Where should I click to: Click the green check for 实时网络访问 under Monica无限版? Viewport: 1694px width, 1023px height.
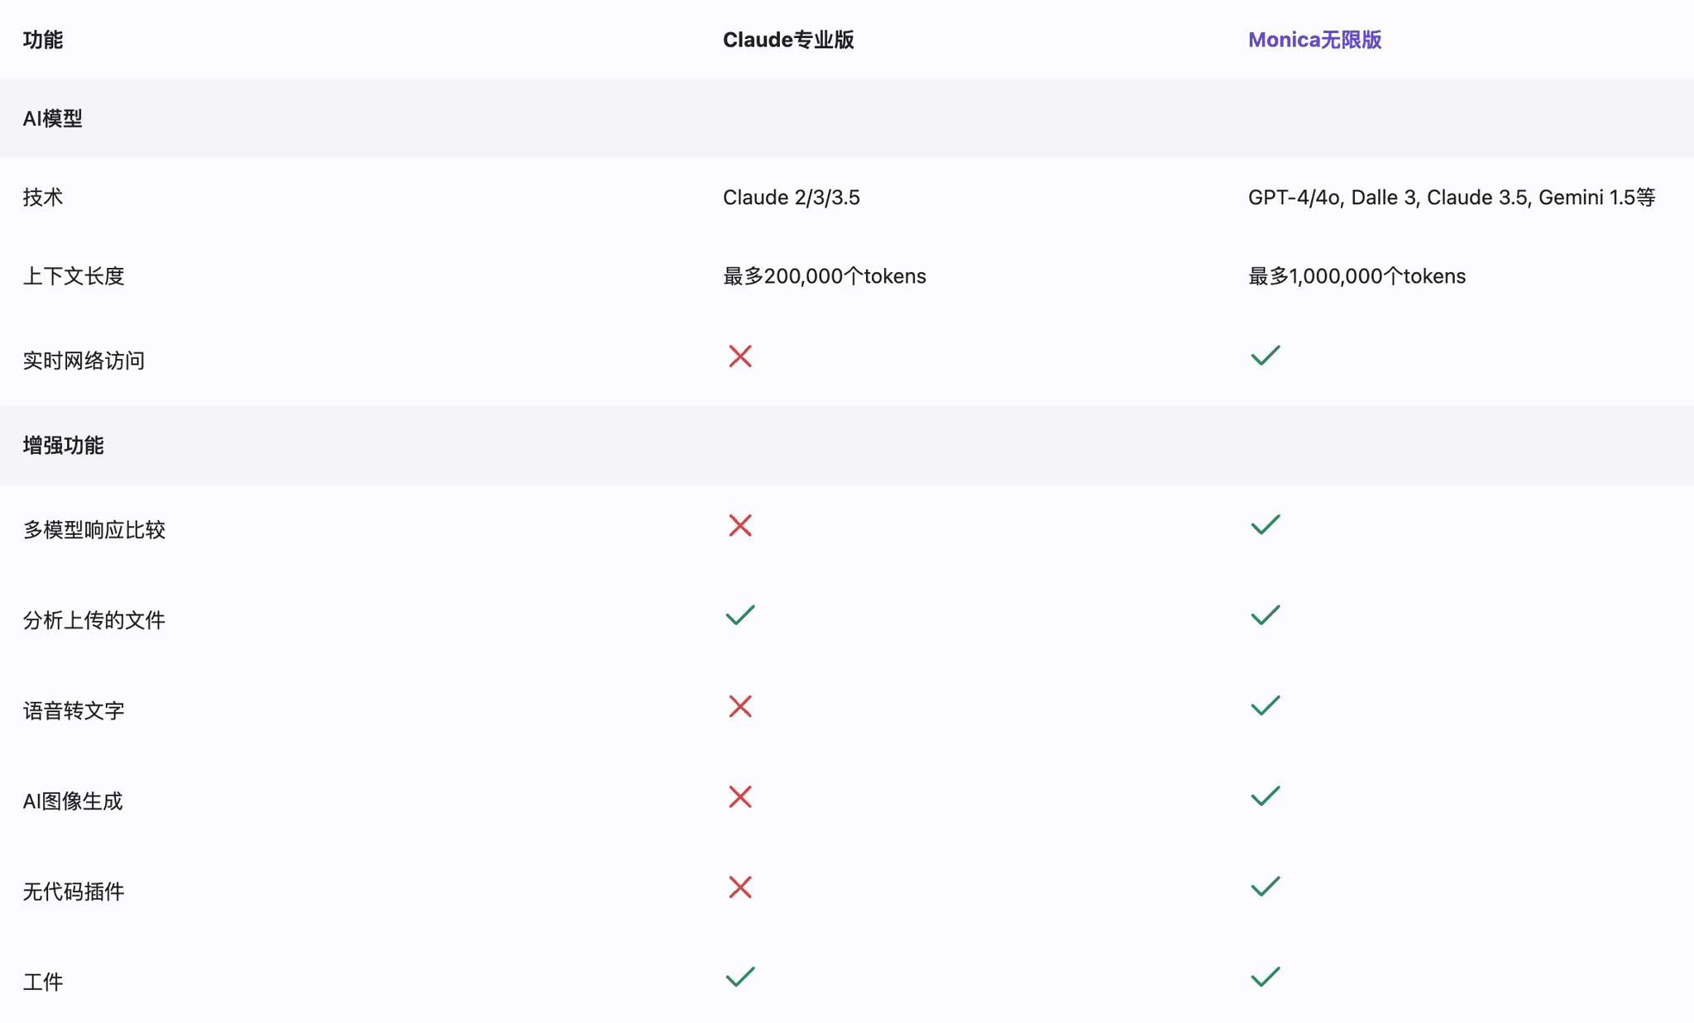point(1266,356)
